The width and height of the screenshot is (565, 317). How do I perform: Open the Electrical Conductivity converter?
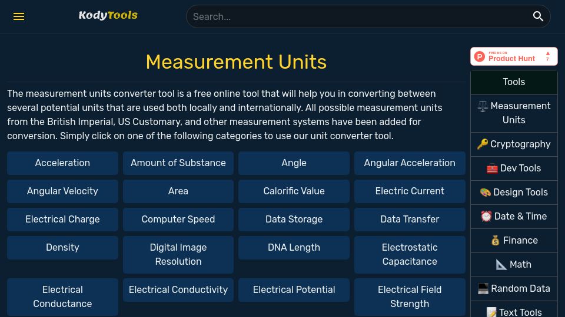tap(178, 289)
